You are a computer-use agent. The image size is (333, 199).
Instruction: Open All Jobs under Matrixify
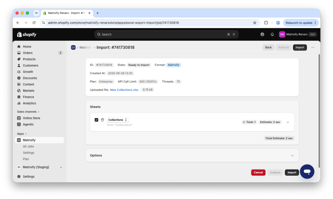coord(28,146)
